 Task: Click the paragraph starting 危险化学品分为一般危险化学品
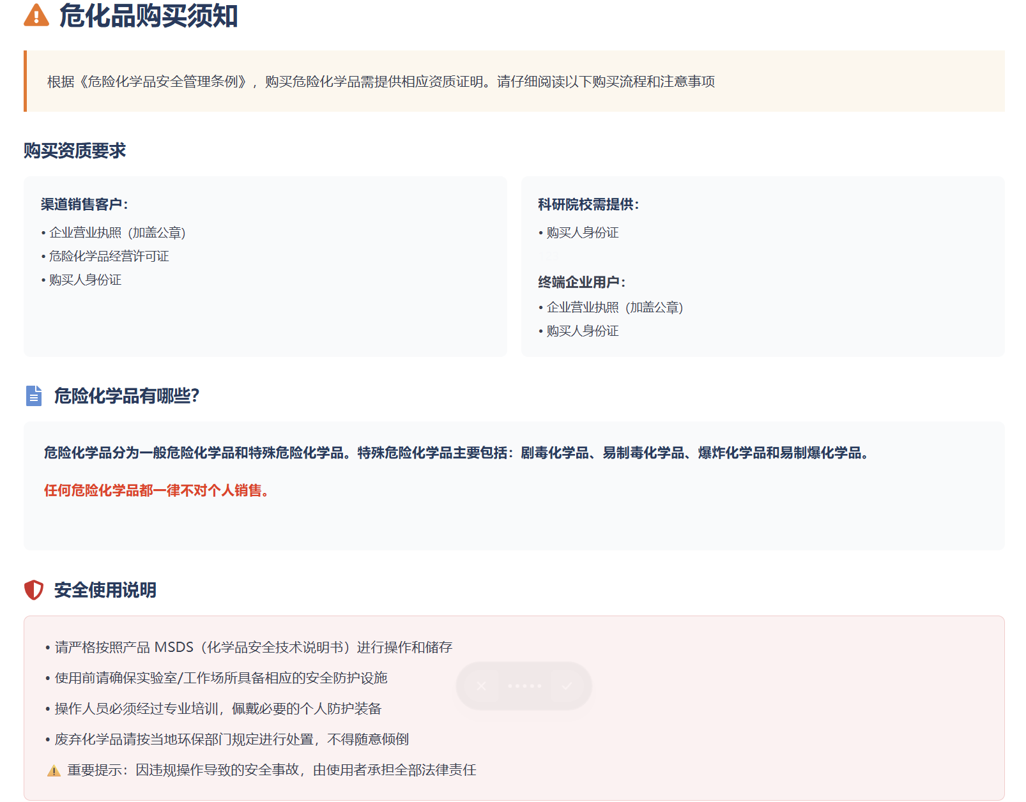456,453
